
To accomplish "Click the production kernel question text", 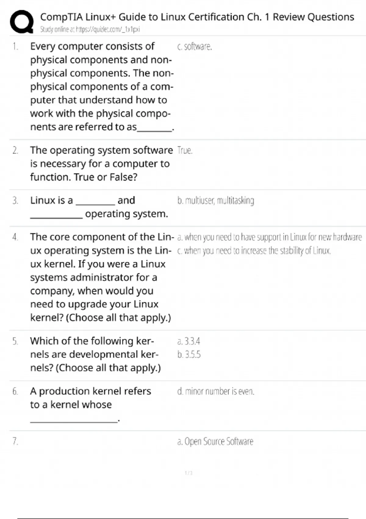I will pos(90,398).
